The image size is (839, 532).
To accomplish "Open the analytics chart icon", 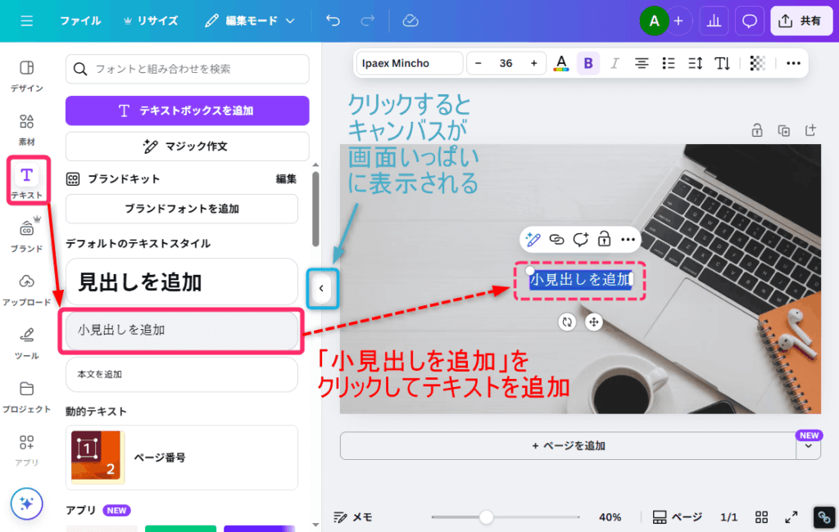I will [714, 20].
